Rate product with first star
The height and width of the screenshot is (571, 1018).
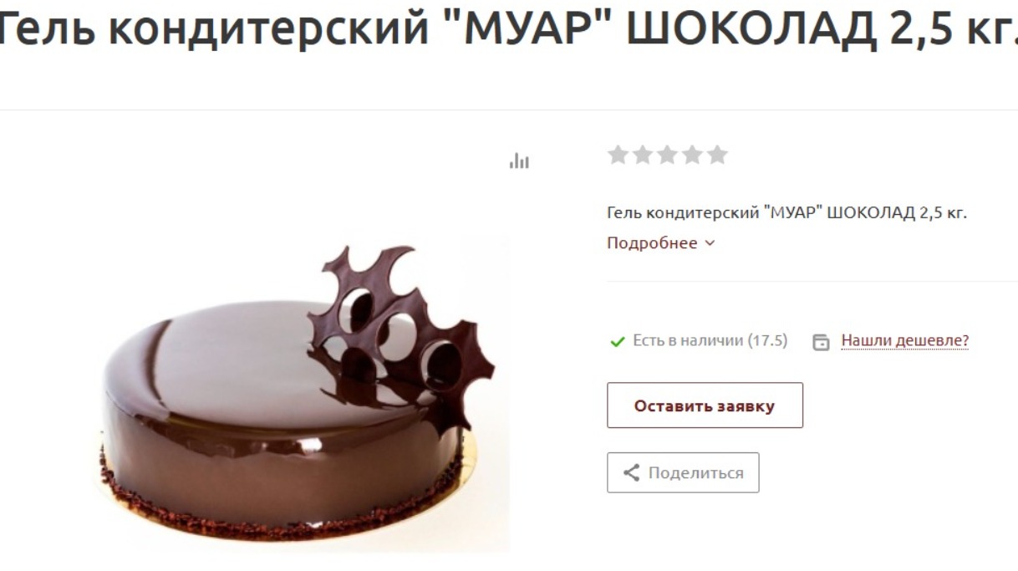click(x=618, y=155)
